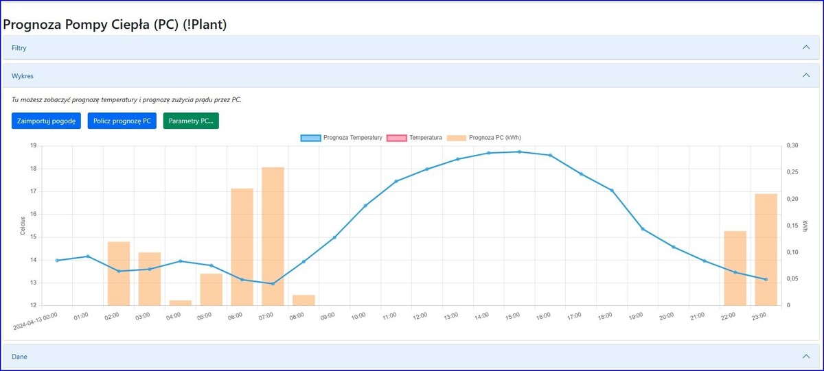This screenshot has width=824, height=371.
Task: Open the Filtry section header
Action: 19,48
